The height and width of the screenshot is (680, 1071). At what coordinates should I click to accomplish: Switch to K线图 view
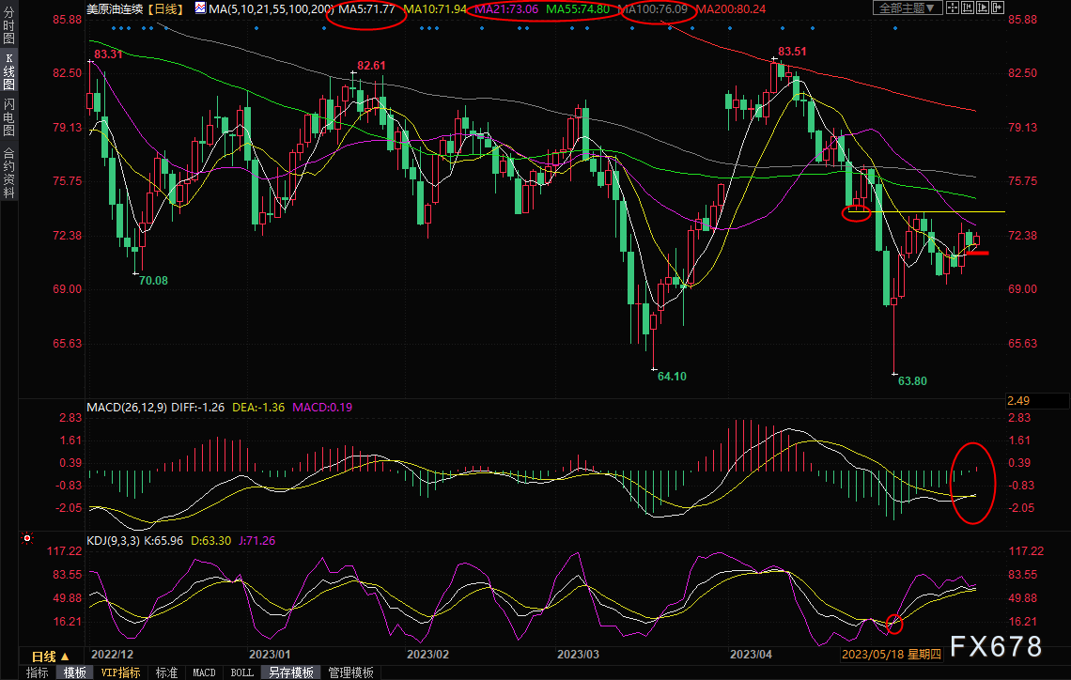point(8,71)
